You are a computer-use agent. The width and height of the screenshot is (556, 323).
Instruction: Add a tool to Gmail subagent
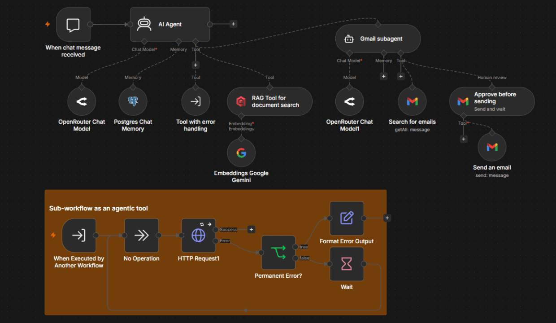pyautogui.click(x=401, y=76)
